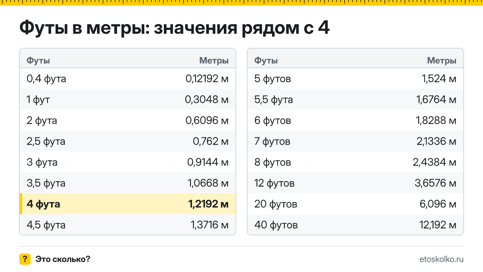Select the '4,5 фута' cell
Screen dimensions: 483x272
(x=46, y=225)
